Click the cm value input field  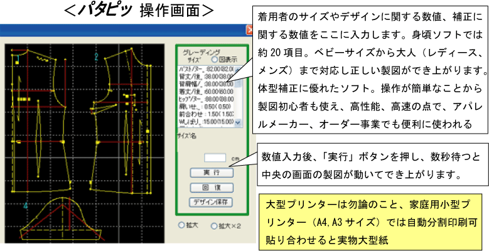pos(215,158)
